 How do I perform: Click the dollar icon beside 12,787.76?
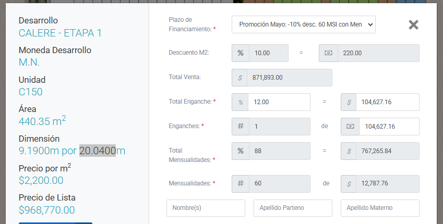coord(349,184)
